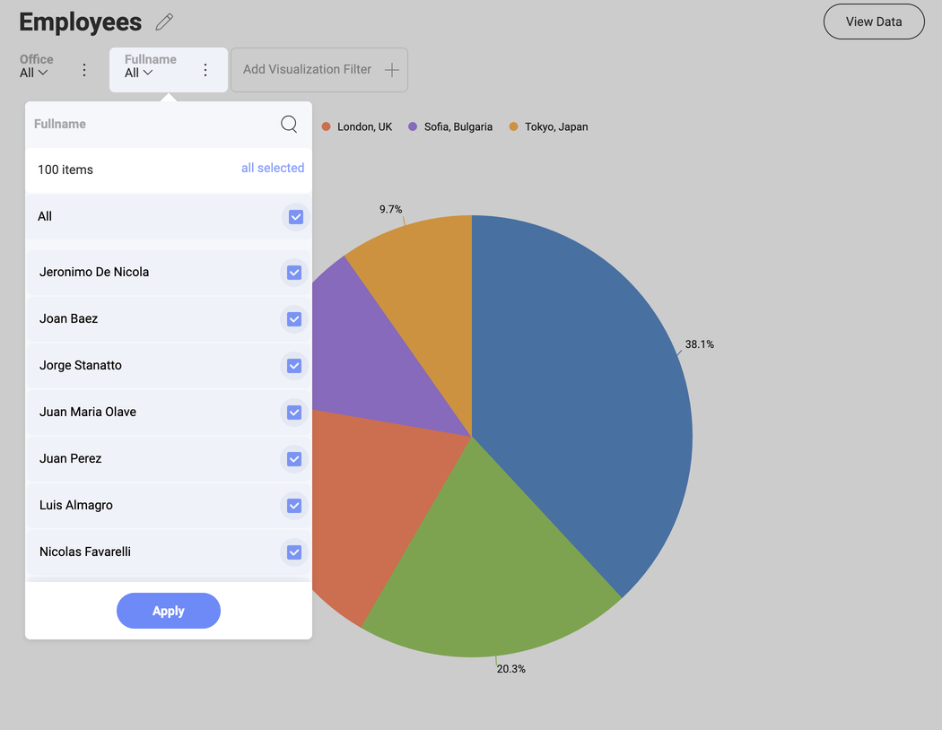
Task: Click the blue 38.1% pie slice
Action: [x=577, y=396]
